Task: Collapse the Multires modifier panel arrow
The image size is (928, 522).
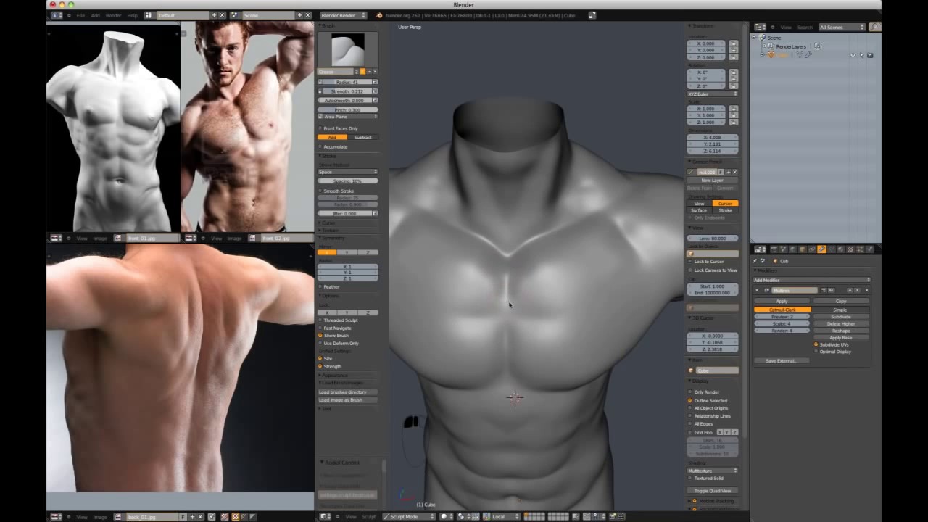Action: click(757, 290)
